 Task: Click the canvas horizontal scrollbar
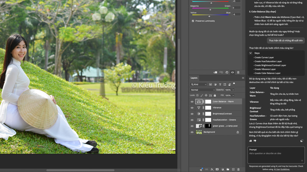click(80, 170)
